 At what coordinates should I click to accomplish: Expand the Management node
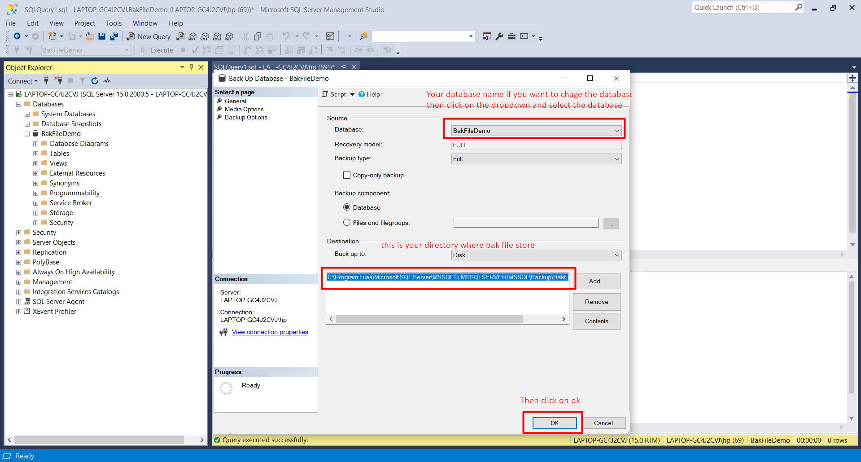coord(19,282)
